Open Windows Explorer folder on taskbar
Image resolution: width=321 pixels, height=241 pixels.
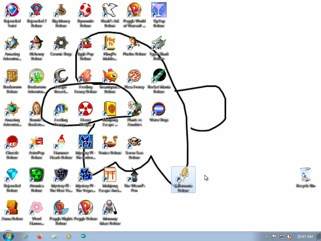point(54,236)
